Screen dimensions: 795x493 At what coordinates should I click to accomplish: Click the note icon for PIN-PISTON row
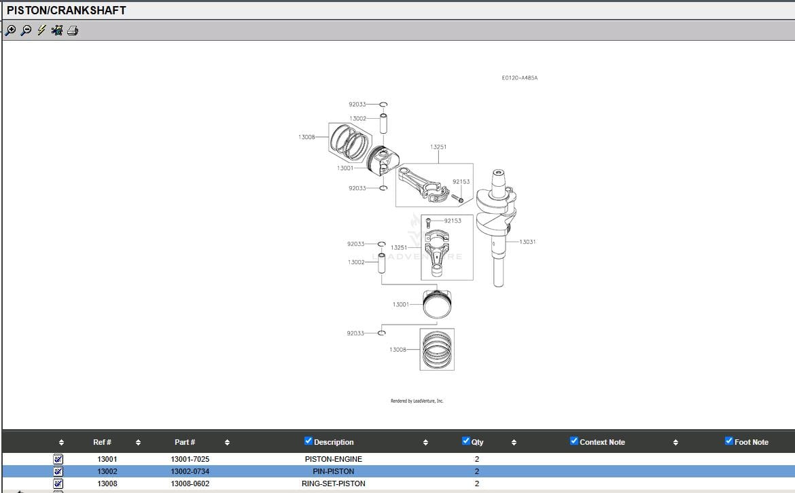click(x=58, y=471)
